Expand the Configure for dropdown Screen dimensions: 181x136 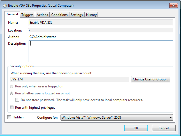coord(117,118)
